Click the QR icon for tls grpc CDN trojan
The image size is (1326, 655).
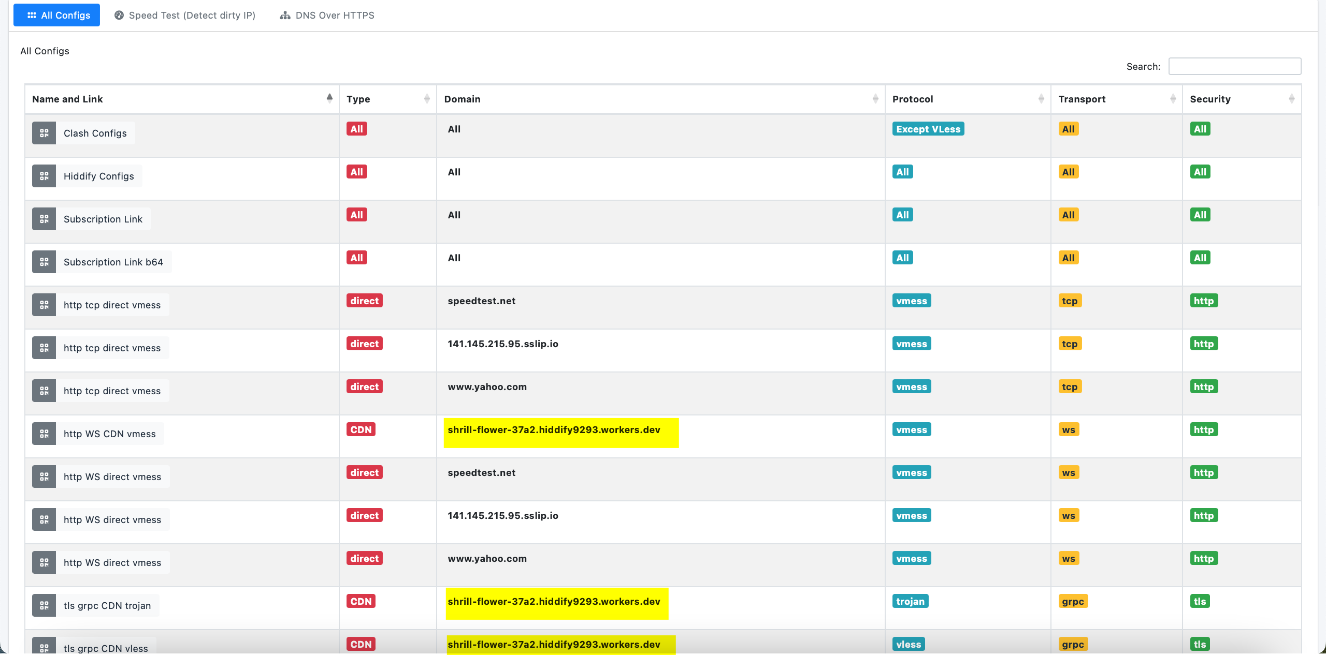tap(44, 605)
